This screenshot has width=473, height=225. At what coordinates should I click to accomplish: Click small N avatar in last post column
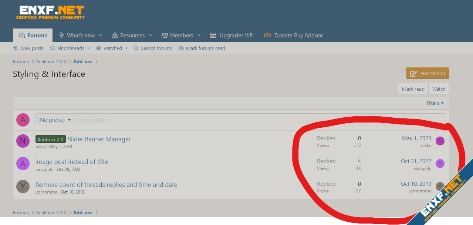(x=440, y=141)
